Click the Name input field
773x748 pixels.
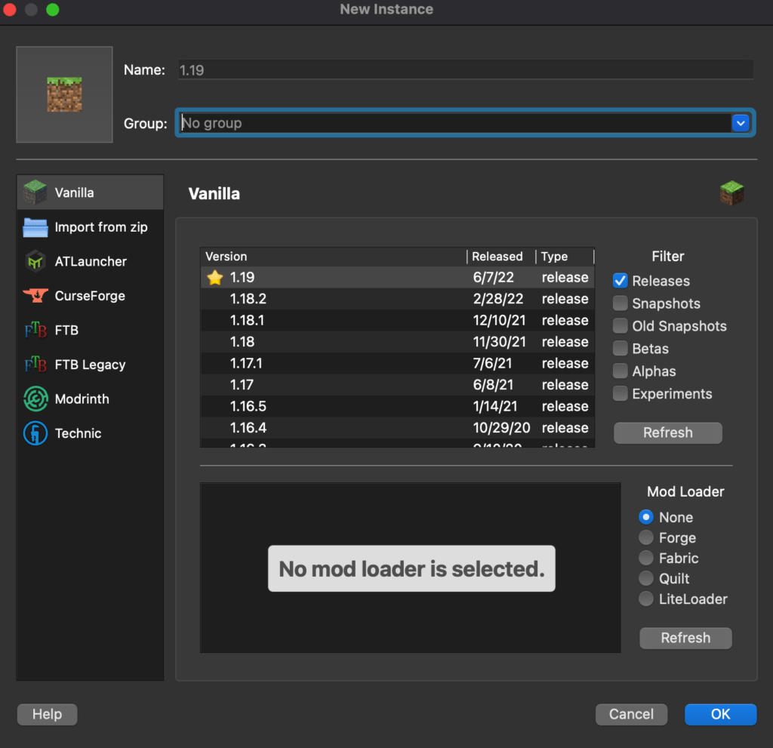click(x=465, y=70)
